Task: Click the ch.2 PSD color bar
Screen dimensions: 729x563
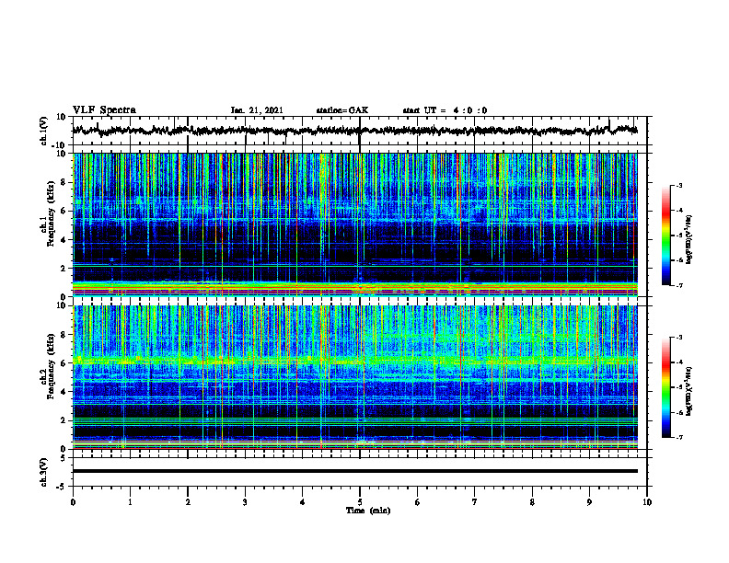Action: (666, 387)
